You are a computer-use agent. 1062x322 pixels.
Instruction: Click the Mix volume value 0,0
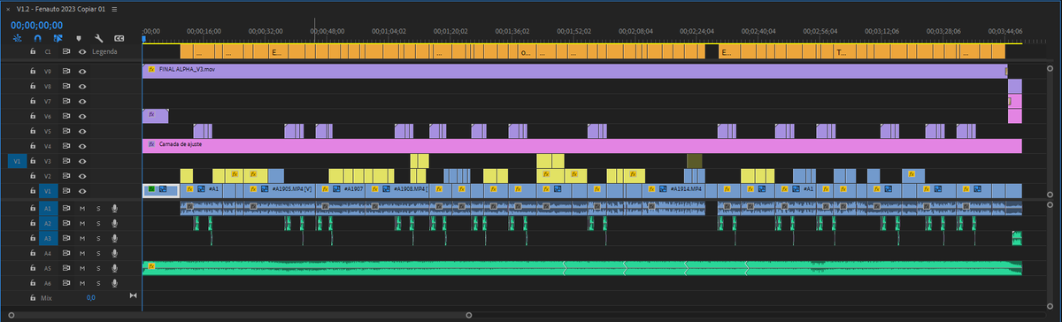[91, 298]
